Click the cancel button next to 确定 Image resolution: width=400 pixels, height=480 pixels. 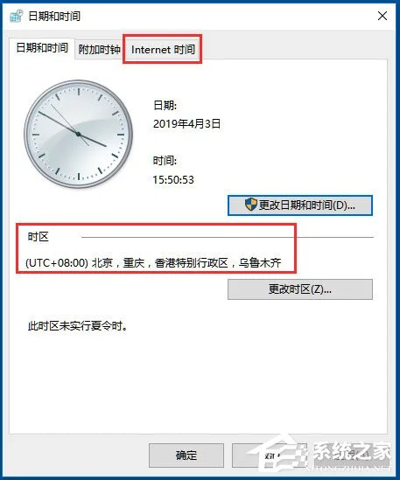point(269,456)
